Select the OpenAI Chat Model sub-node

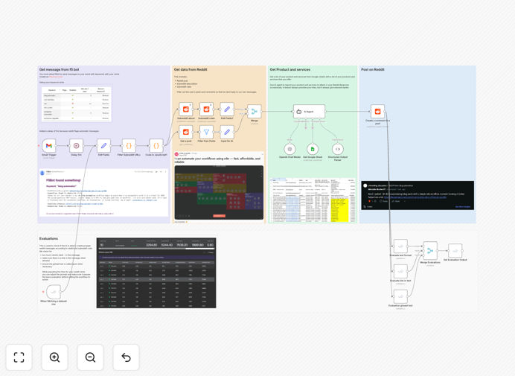pos(290,149)
